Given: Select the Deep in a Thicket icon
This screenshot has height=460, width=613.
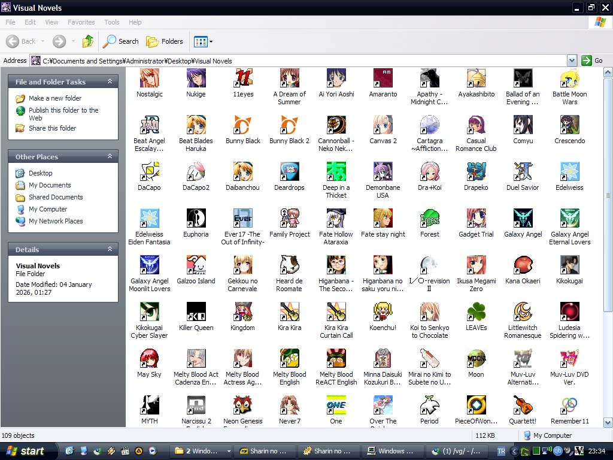Looking at the screenshot, I should 336,172.
